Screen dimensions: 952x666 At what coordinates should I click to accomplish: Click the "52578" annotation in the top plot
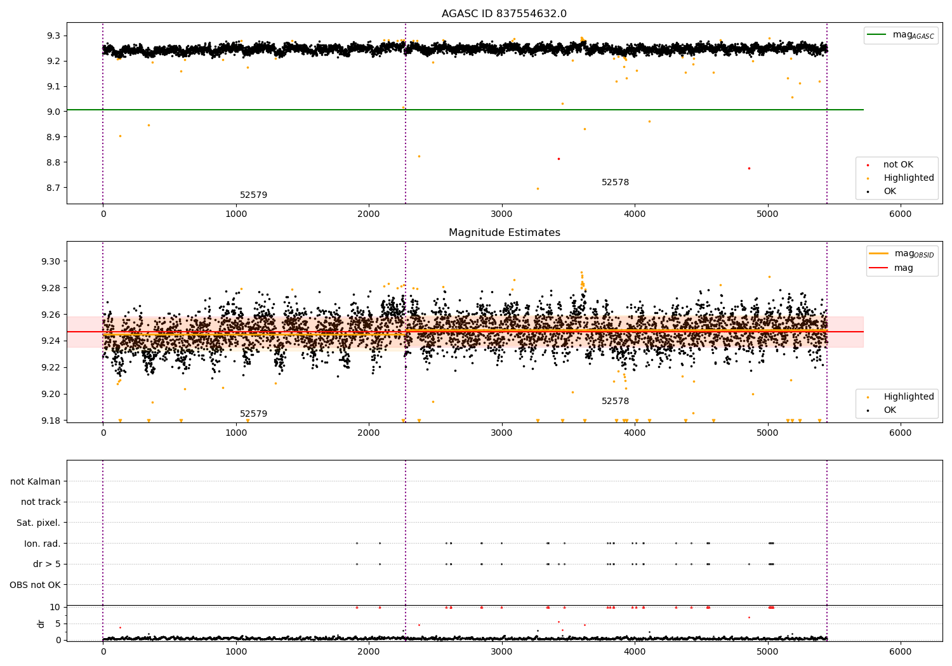(615, 183)
